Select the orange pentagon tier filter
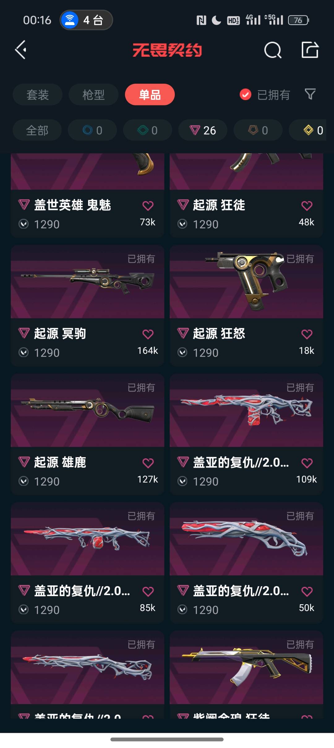 [258, 130]
